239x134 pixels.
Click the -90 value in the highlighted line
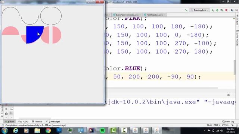(x=173, y=77)
